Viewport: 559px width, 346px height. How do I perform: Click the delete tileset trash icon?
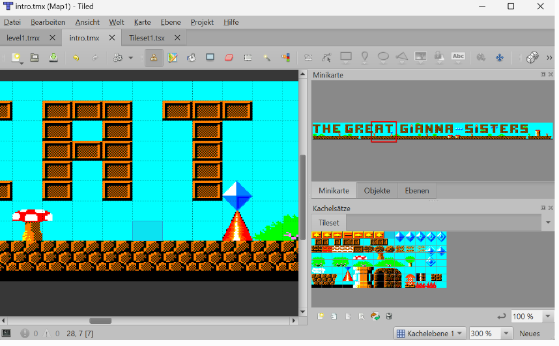click(x=389, y=317)
